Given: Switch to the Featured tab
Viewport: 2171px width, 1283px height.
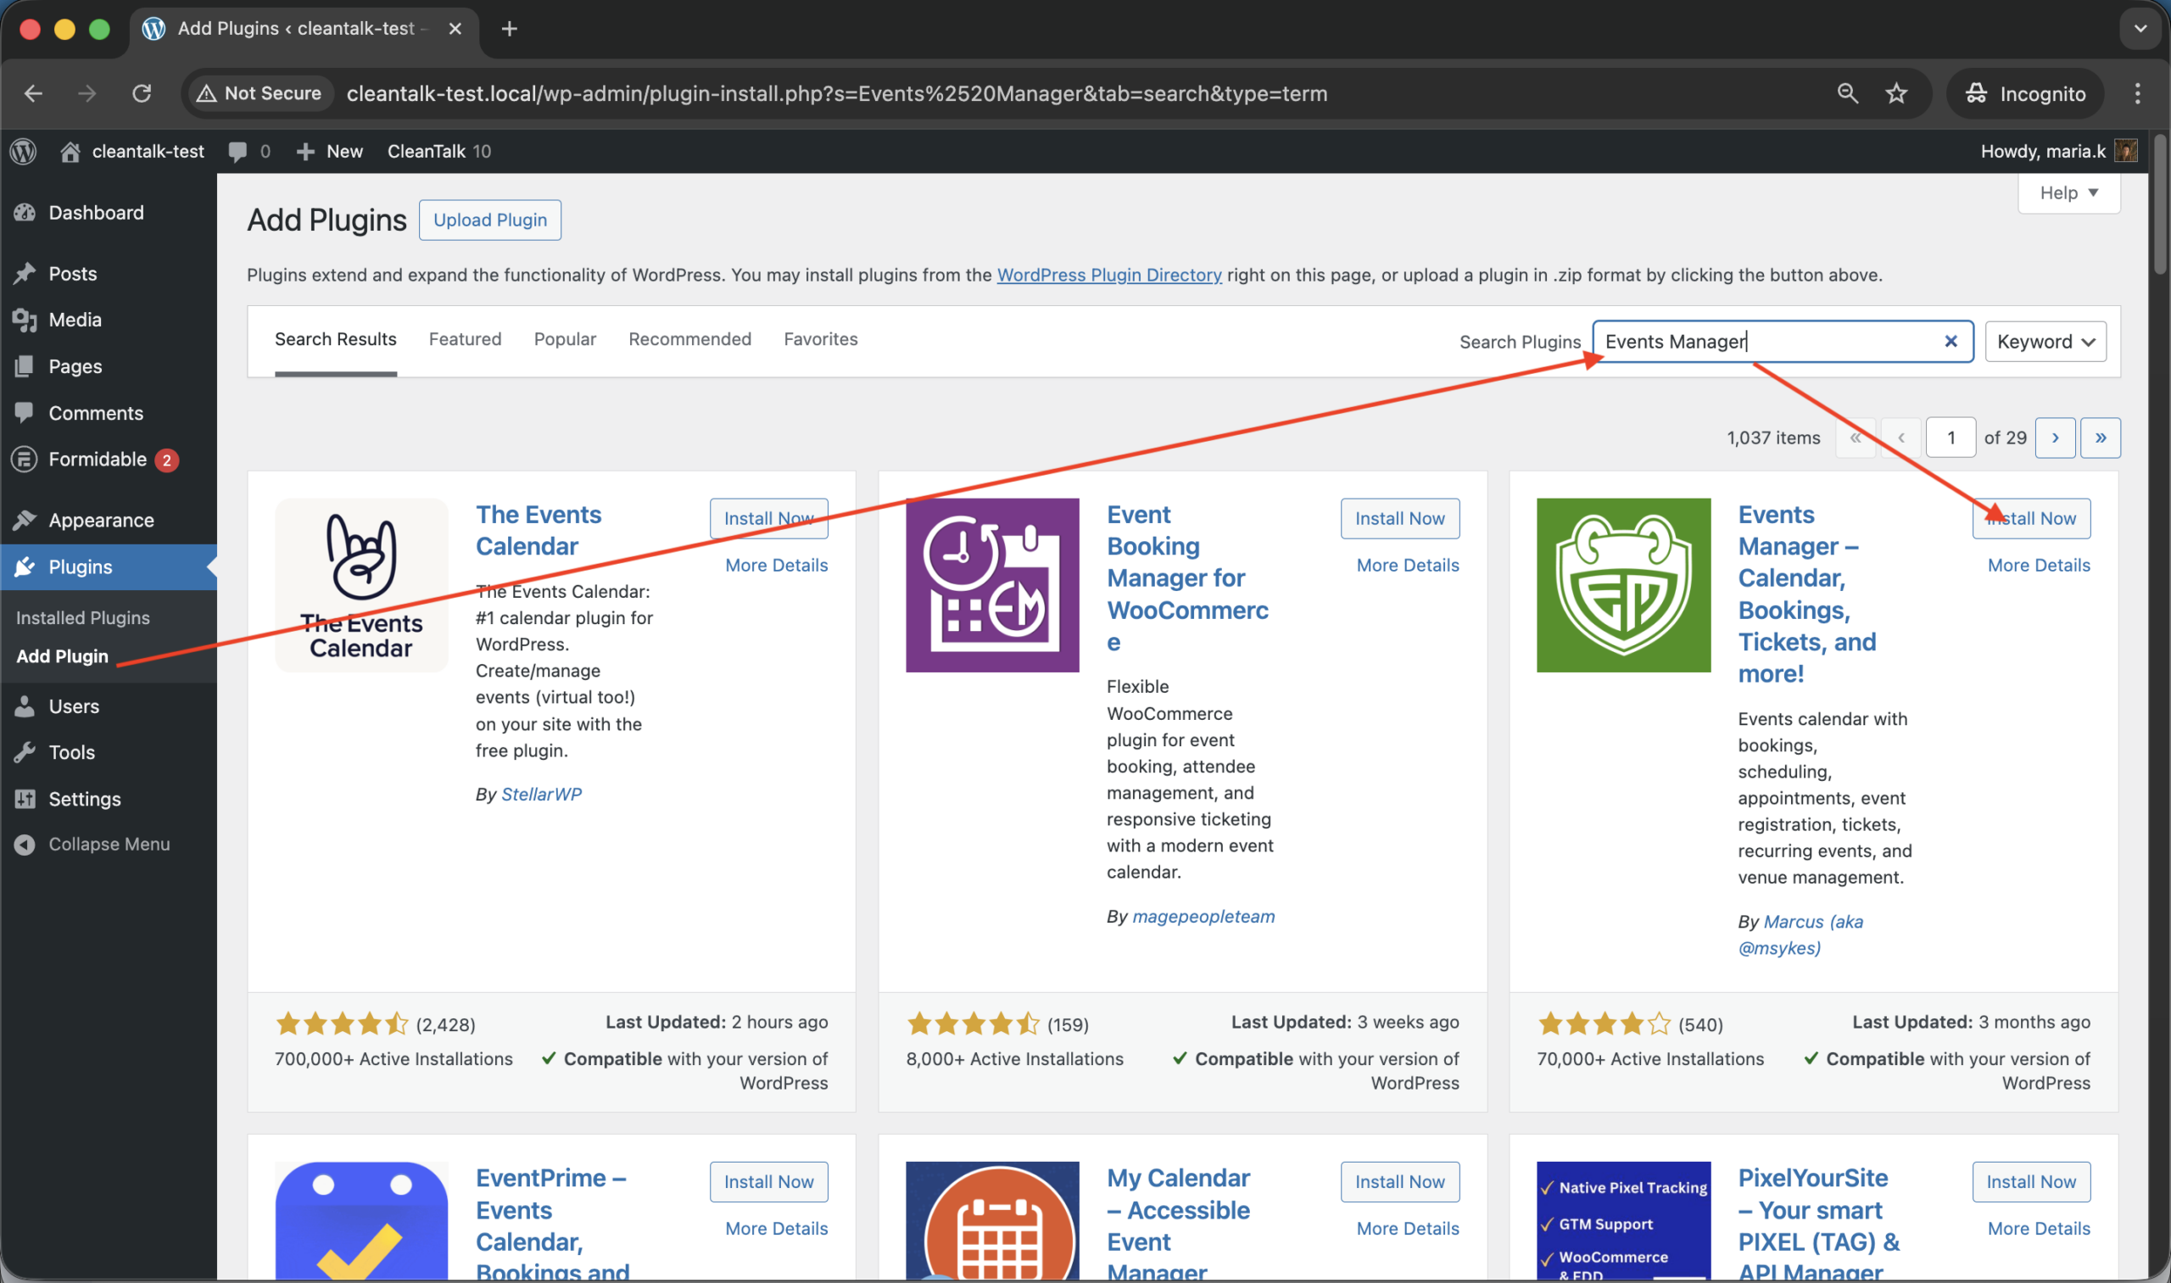Looking at the screenshot, I should [x=464, y=339].
